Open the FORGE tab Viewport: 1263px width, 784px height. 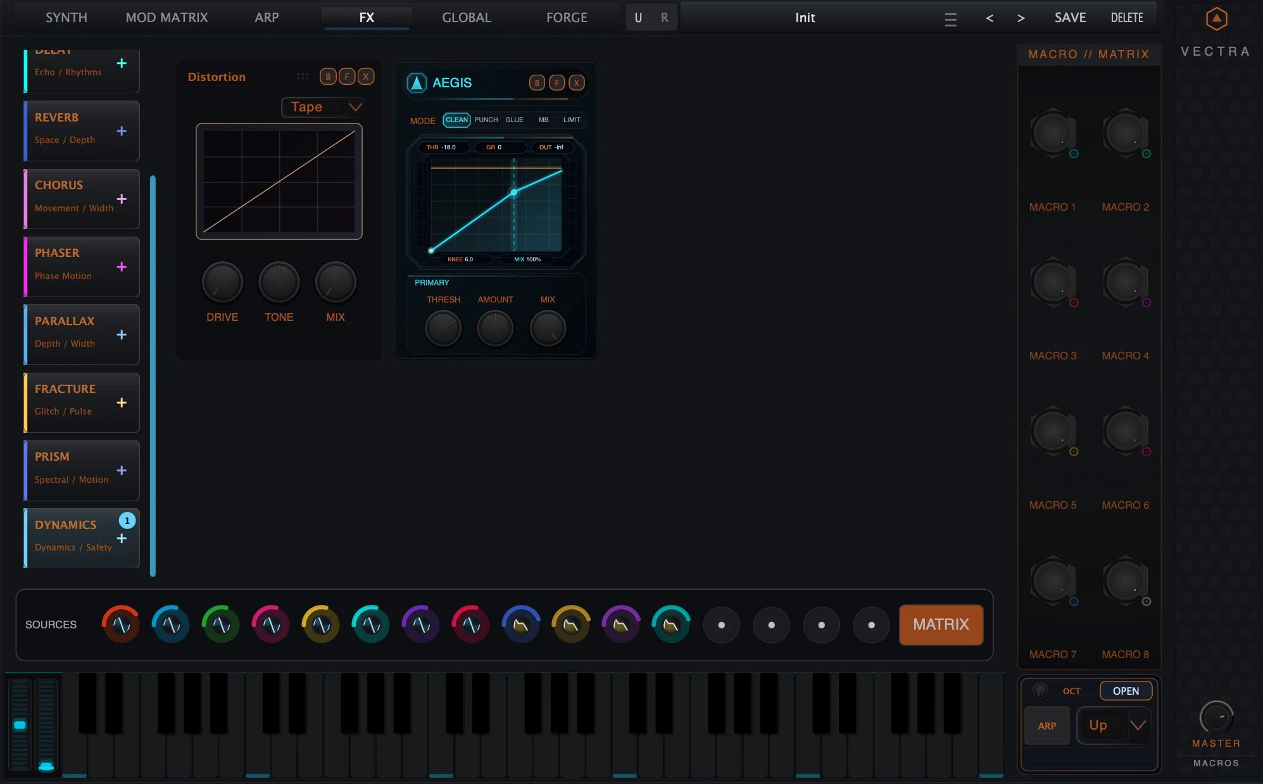567,18
